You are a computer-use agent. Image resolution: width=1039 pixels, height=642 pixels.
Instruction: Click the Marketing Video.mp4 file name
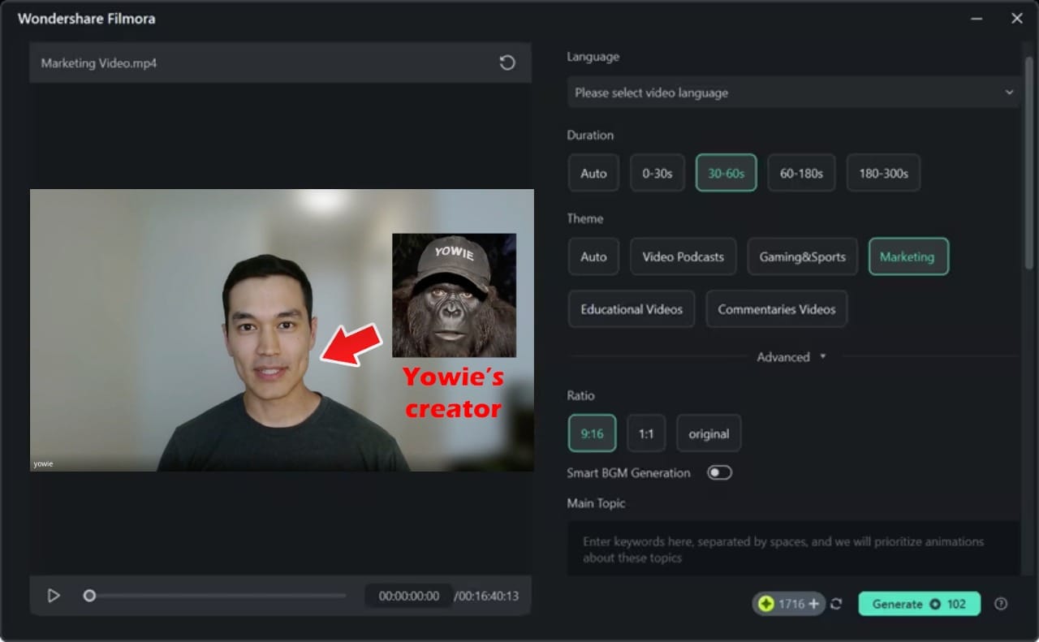pyautogui.click(x=99, y=62)
